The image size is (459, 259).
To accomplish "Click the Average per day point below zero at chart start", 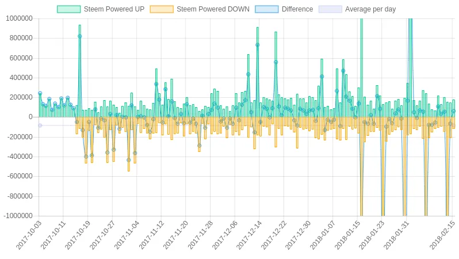I will (x=40, y=125).
